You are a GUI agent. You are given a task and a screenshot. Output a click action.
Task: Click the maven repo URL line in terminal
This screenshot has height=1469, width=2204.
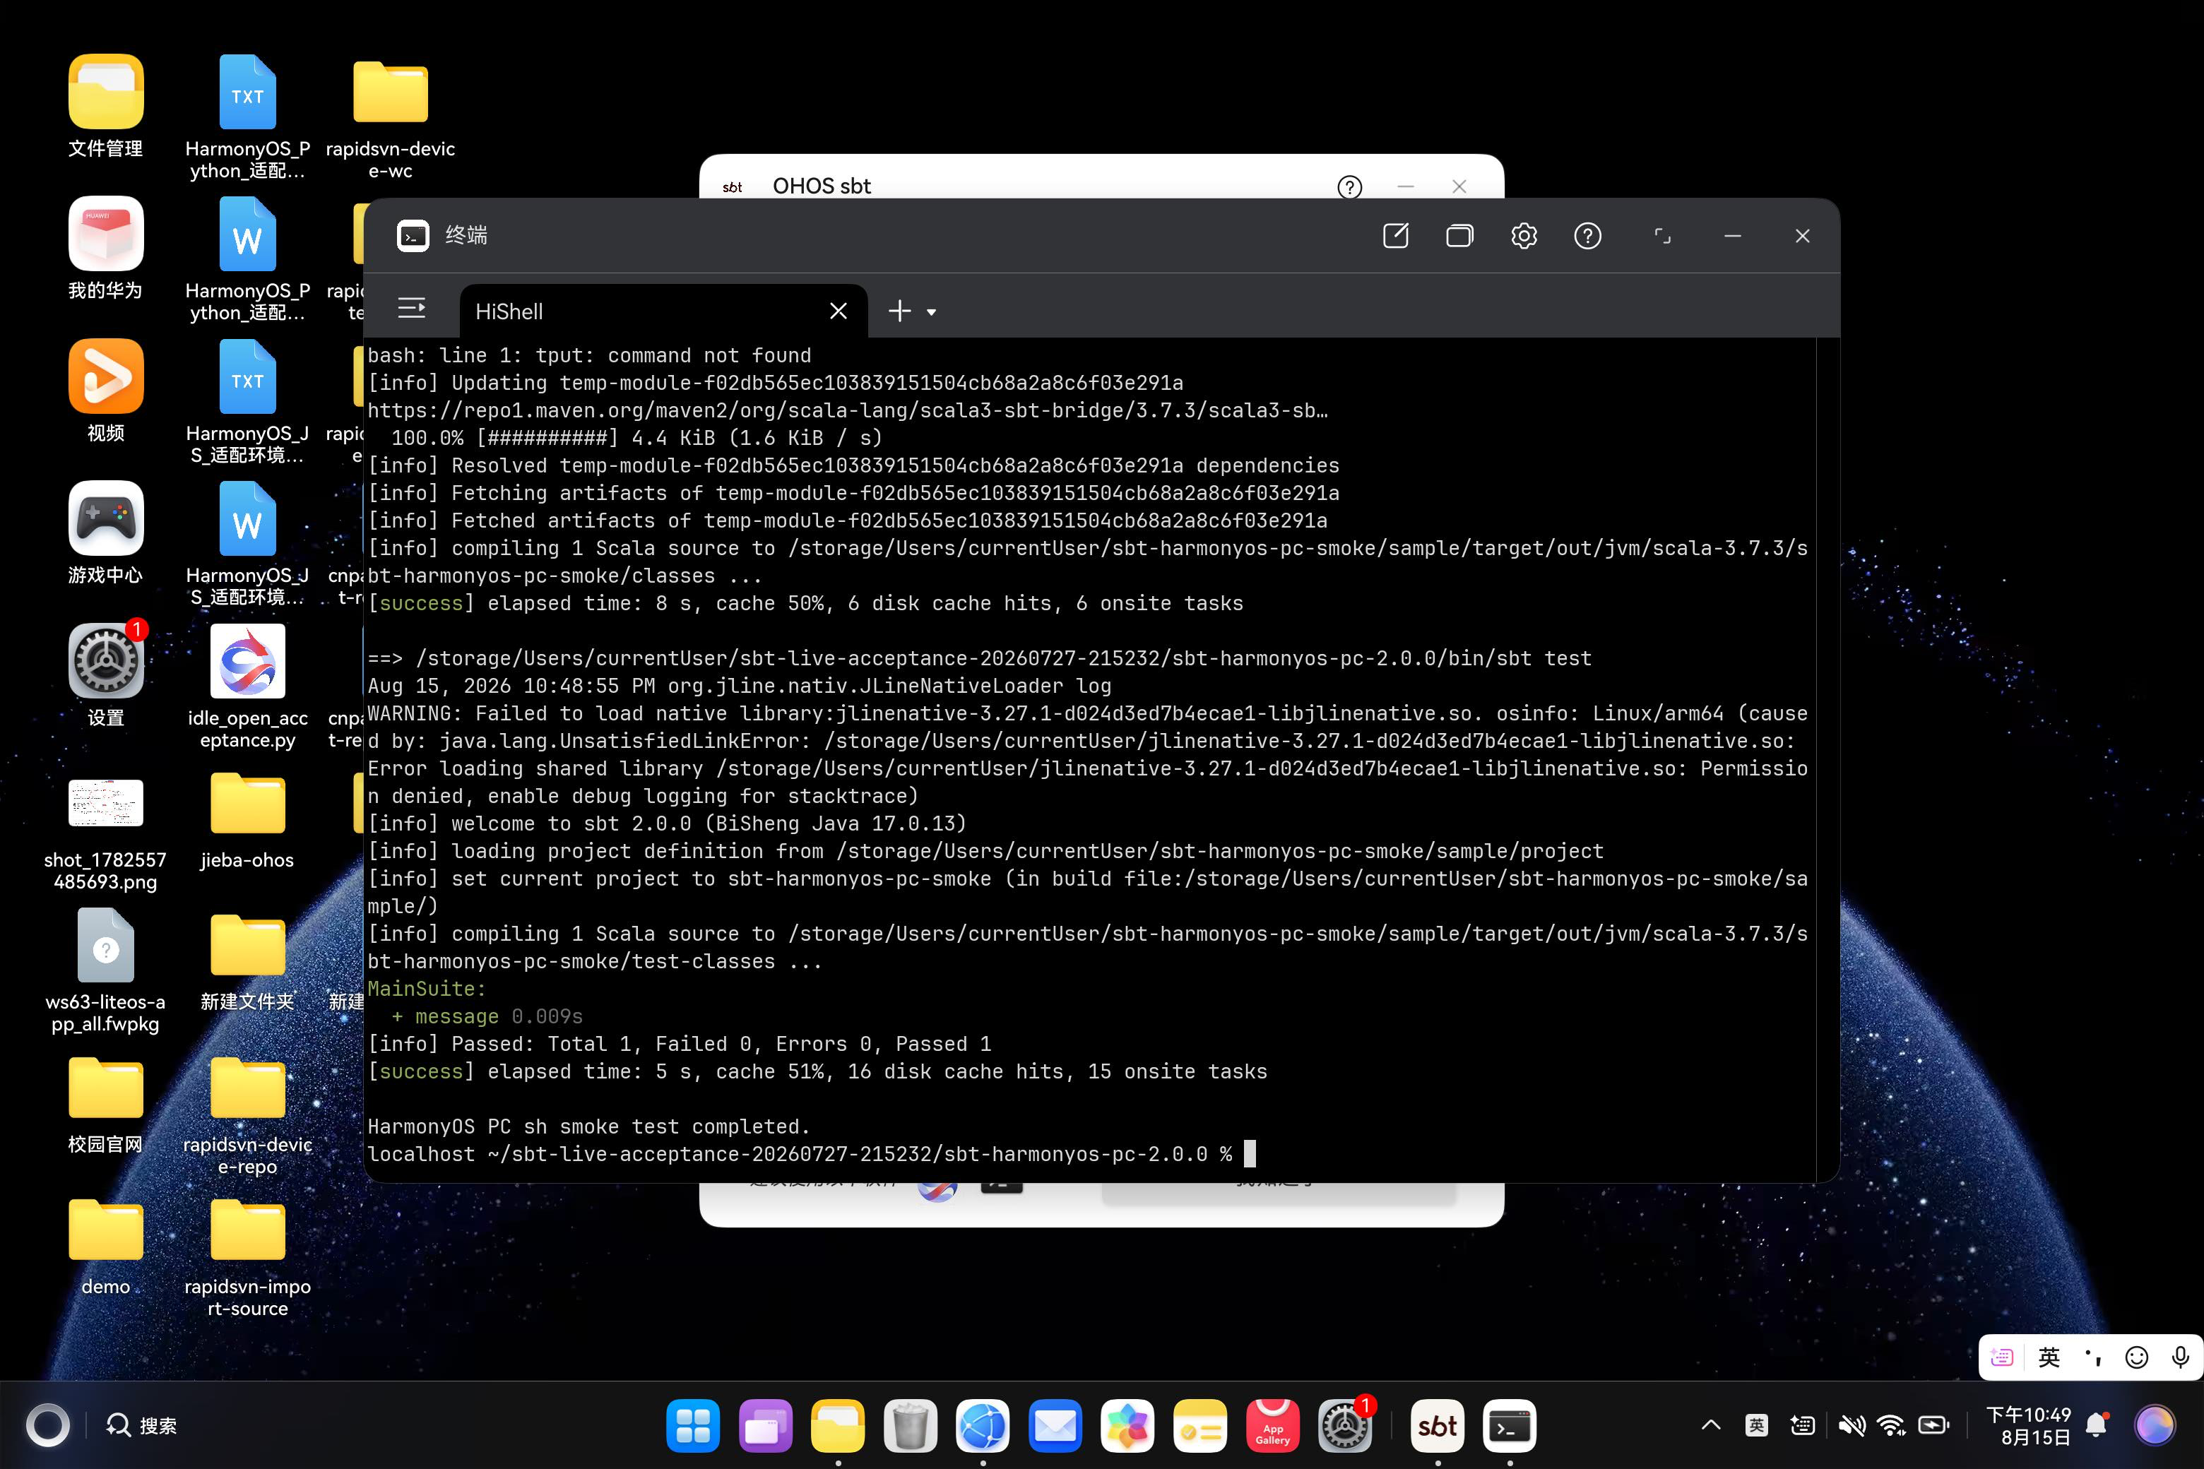847,410
